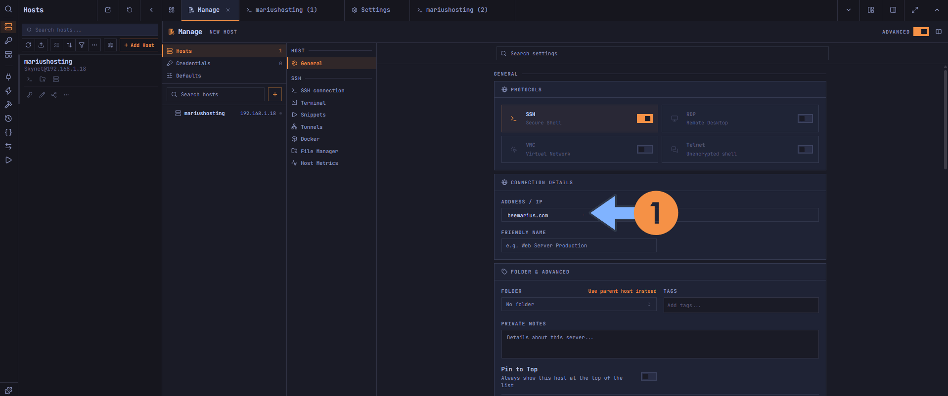
Task: Click the split layout icon in top bar
Action: pos(871,10)
